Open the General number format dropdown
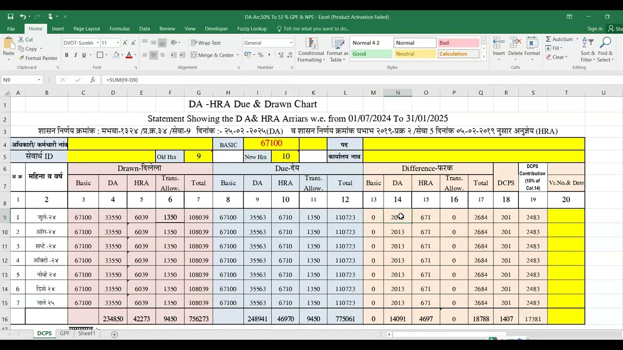Viewport: 623px width, 350px height. 291,43
